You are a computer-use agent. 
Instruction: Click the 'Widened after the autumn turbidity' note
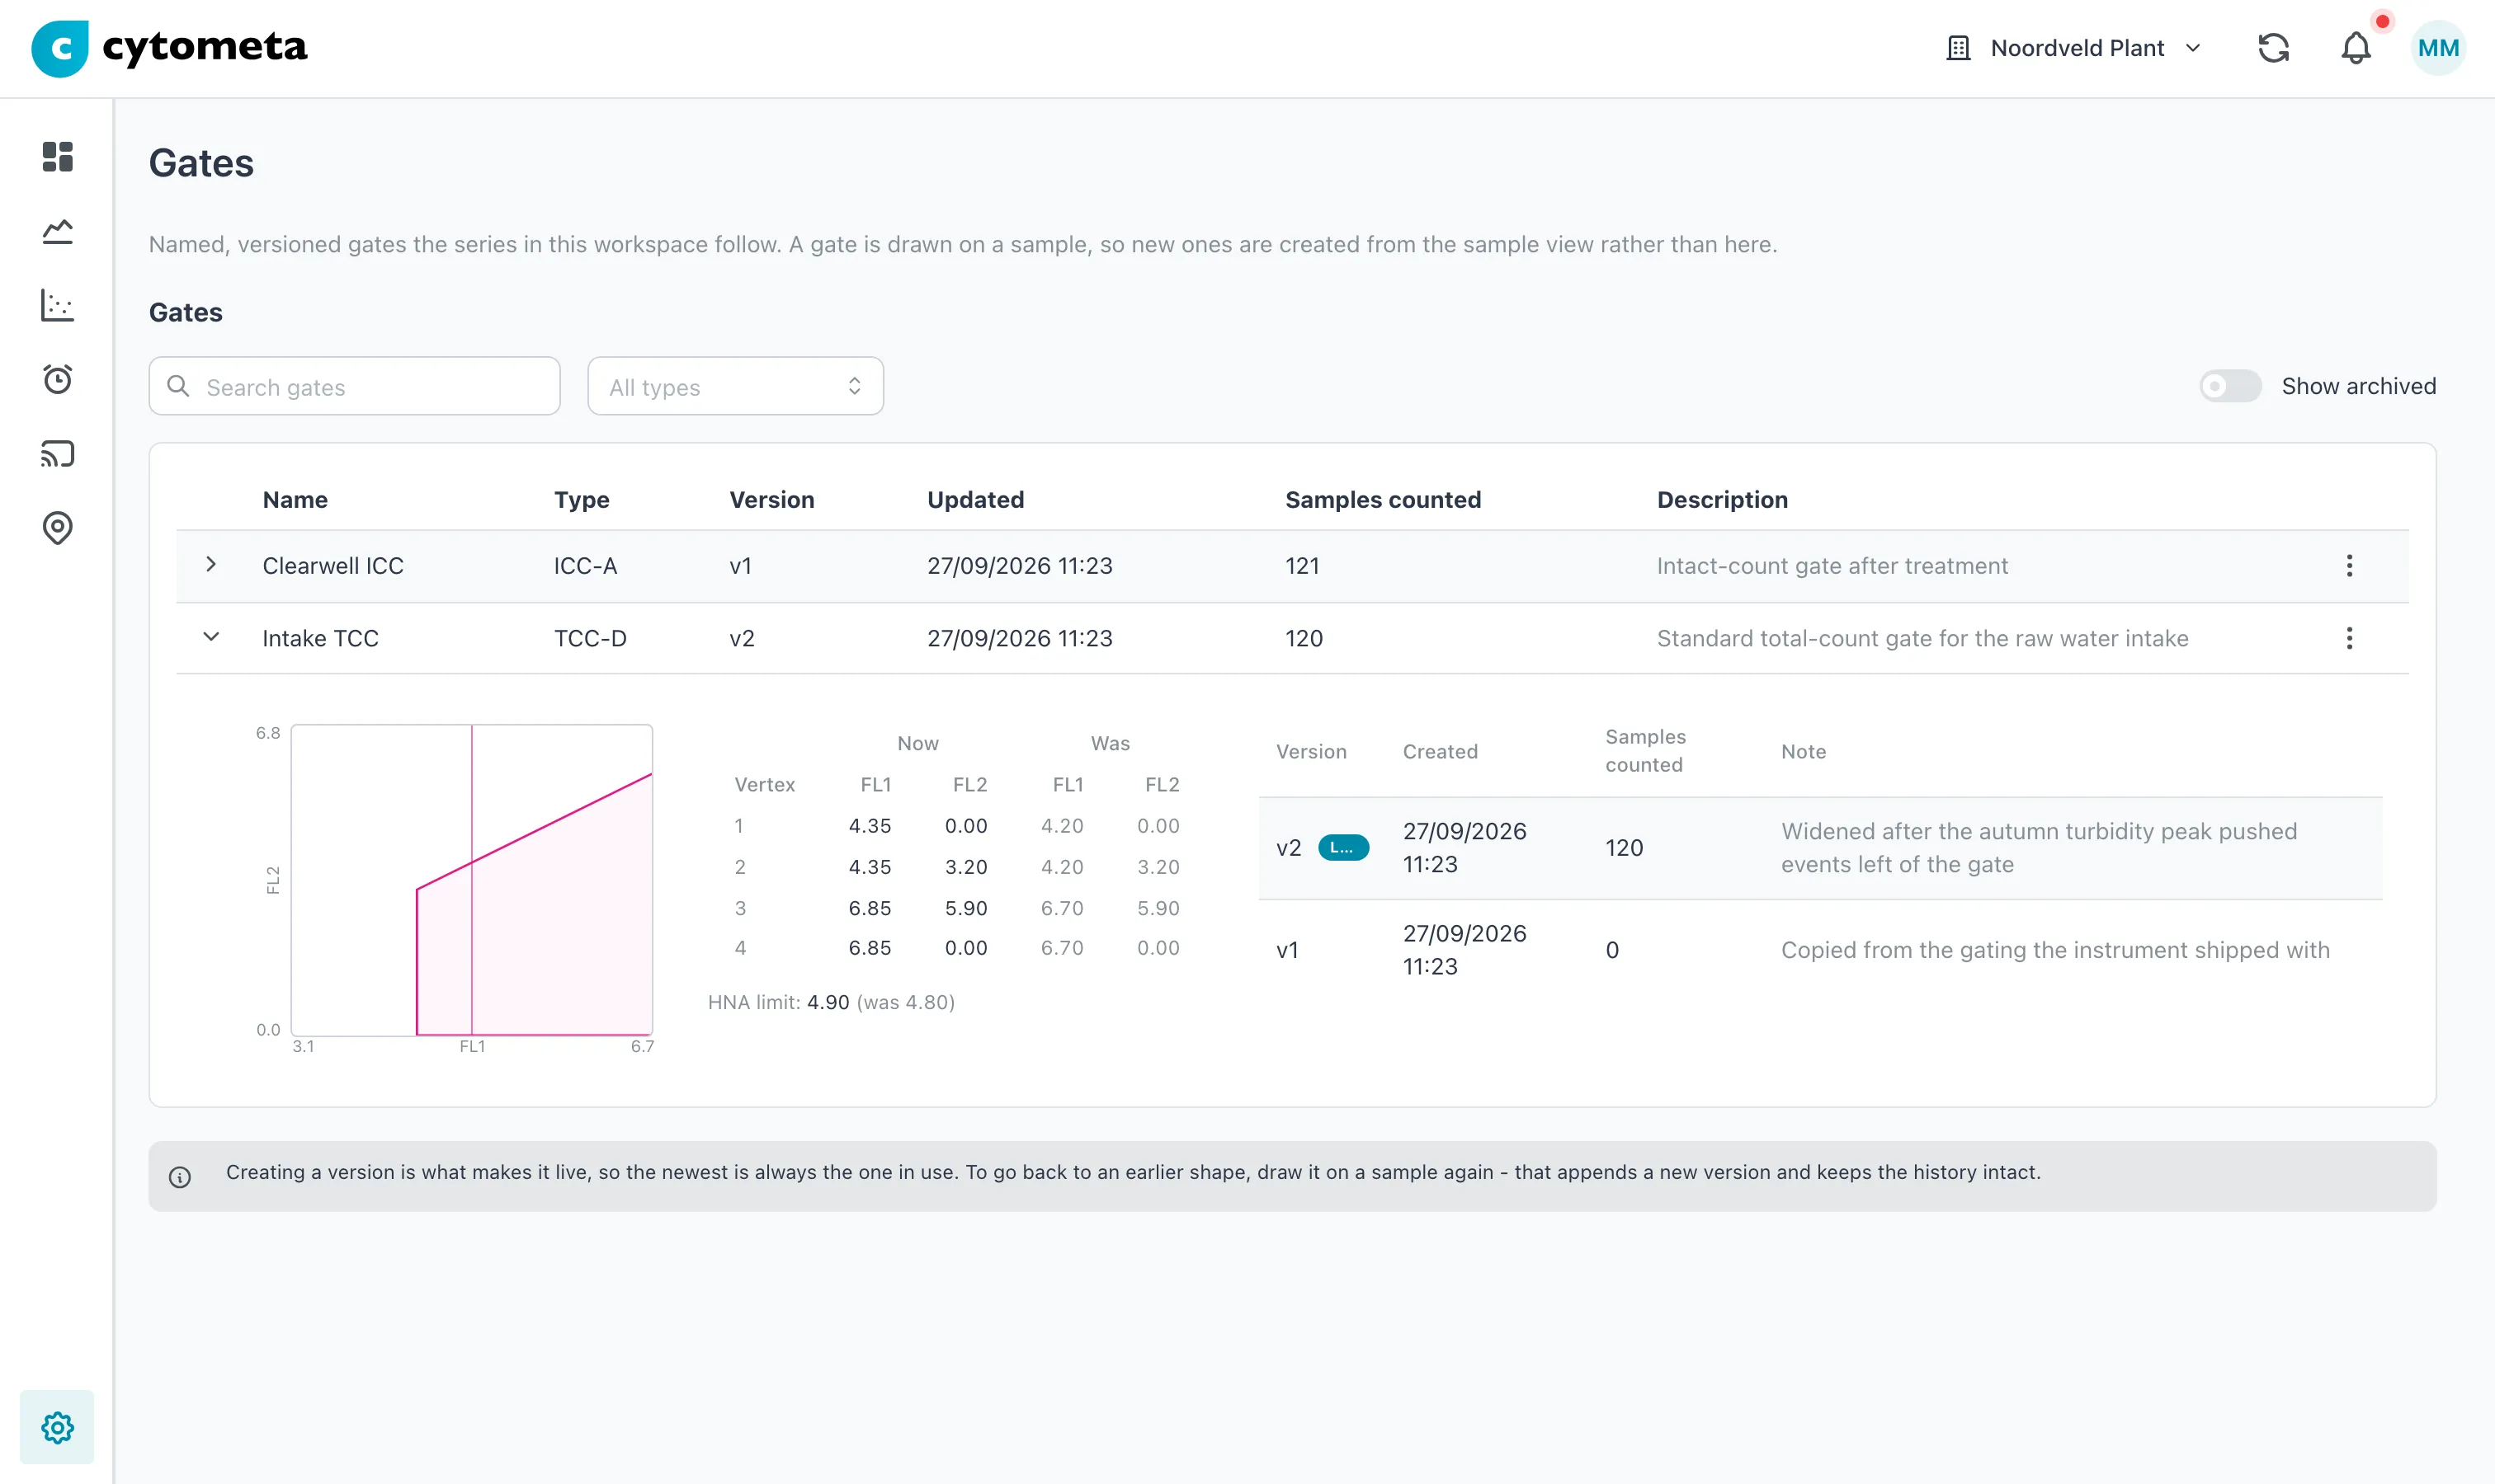pos(2039,848)
